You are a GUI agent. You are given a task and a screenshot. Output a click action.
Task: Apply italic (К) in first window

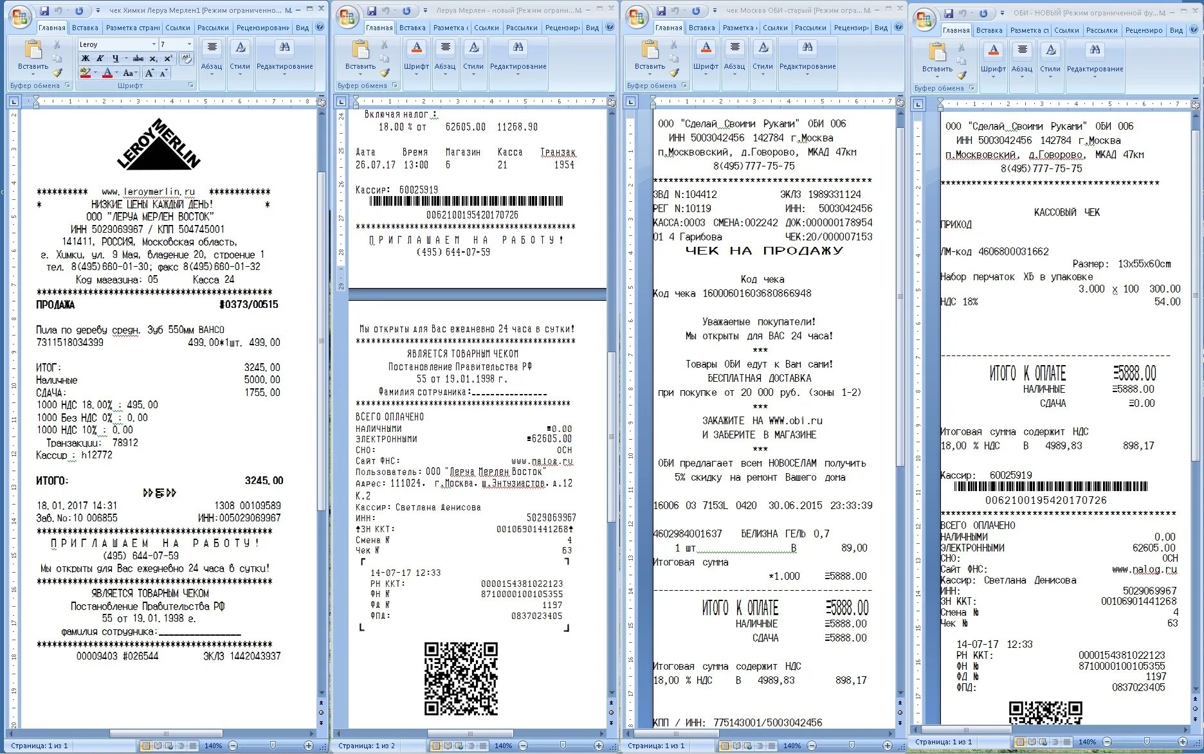click(100, 58)
